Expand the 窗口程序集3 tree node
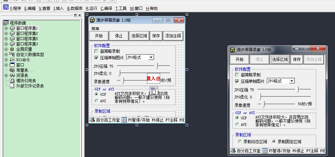 [x=6, y=44]
